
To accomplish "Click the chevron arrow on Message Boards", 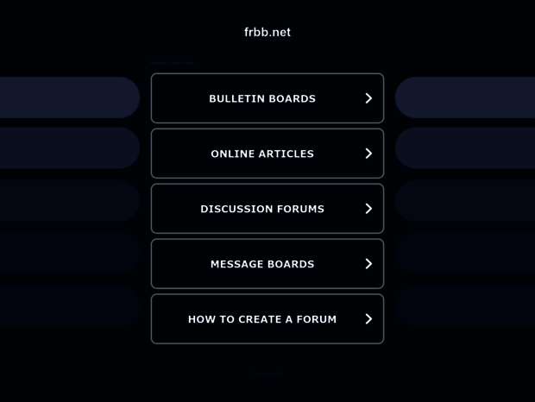I will pos(368,264).
